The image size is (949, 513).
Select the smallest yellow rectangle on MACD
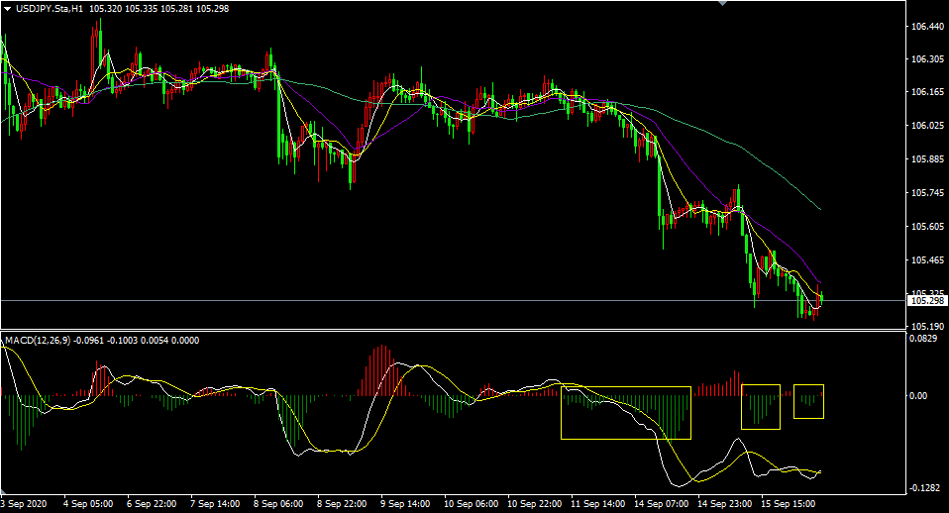coord(808,402)
